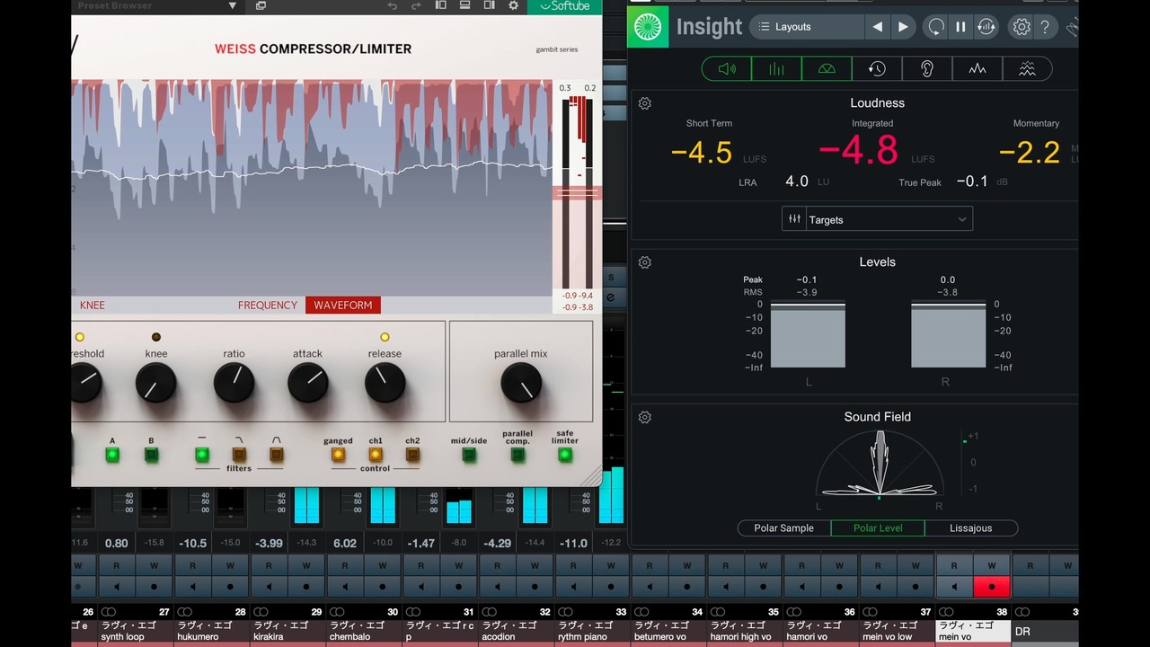Click Write automation on hukumero channel

[230, 566]
